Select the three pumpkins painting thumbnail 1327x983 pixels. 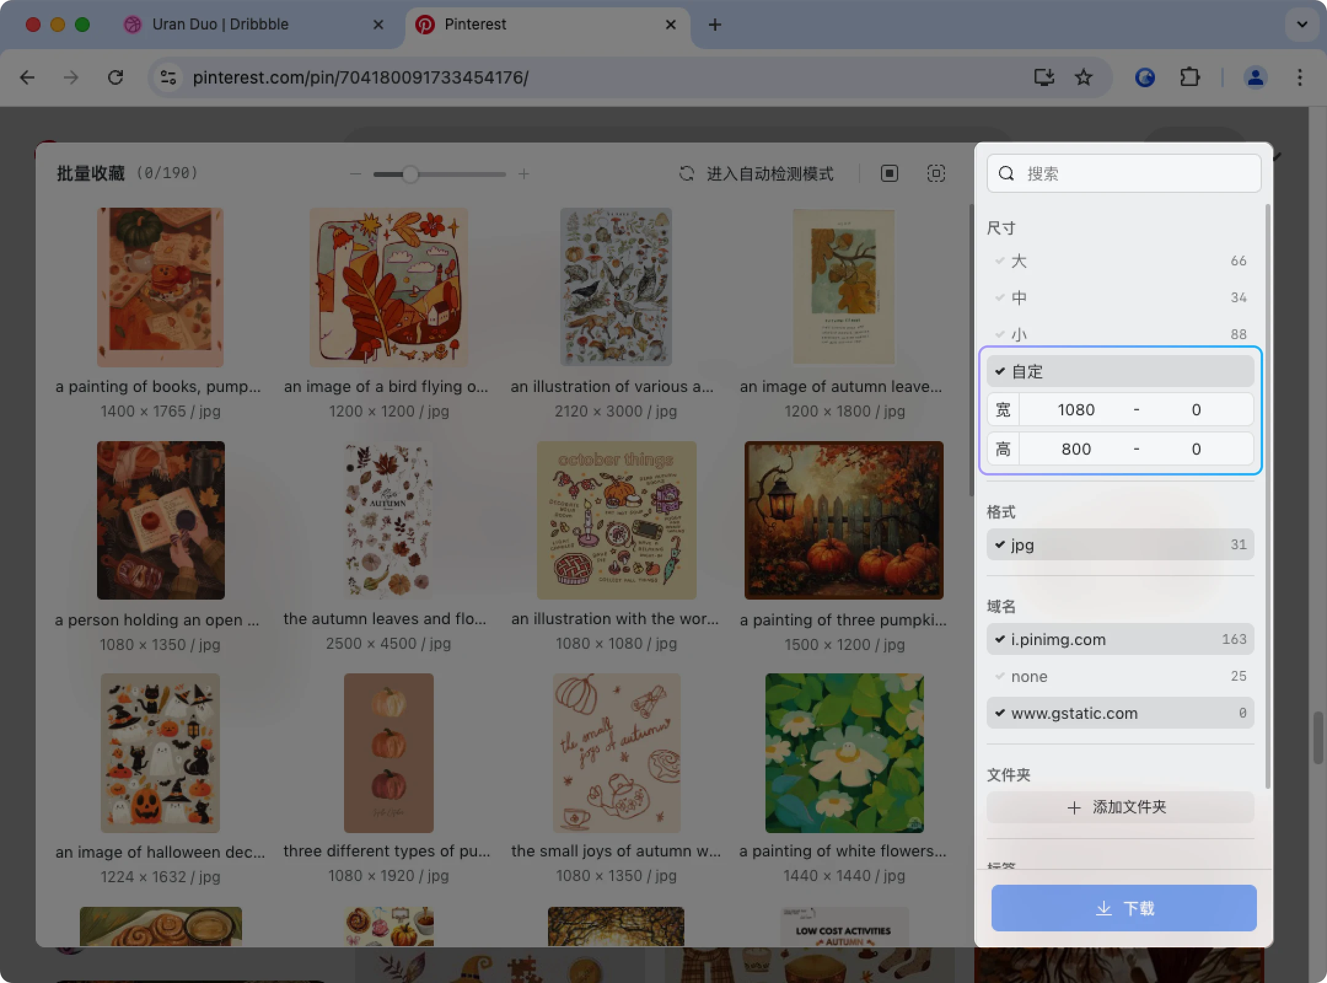[x=844, y=520]
